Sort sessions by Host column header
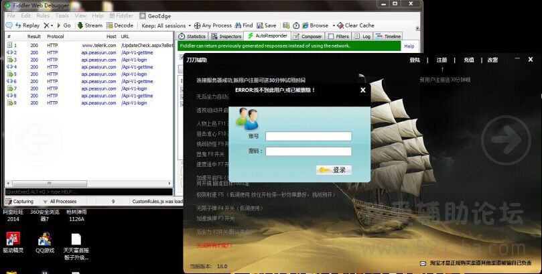Image resolution: width=542 pixels, height=274 pixels. point(111,36)
